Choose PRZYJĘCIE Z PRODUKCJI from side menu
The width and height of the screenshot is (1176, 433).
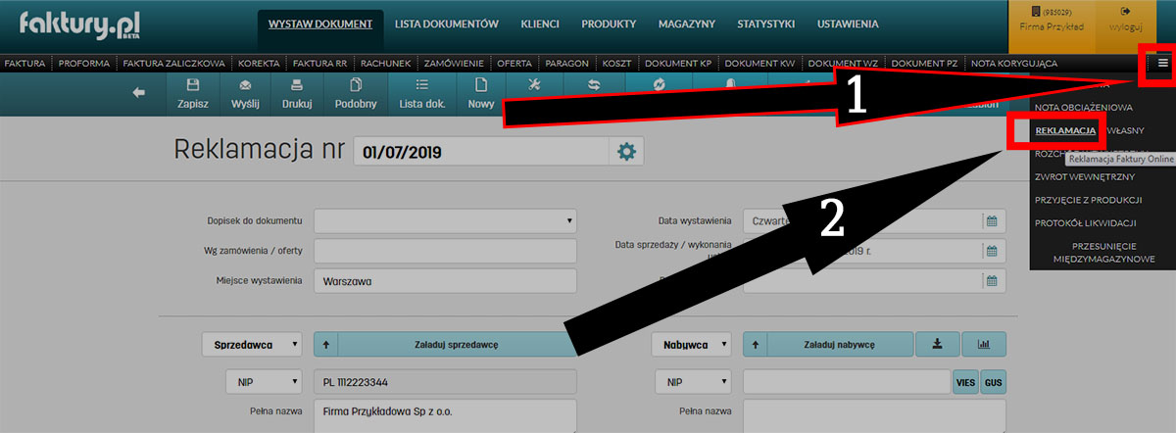1088,200
